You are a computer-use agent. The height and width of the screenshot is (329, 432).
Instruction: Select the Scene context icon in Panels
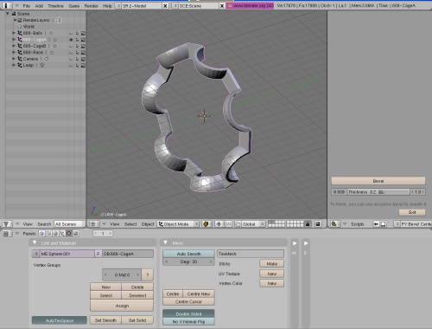point(76,234)
